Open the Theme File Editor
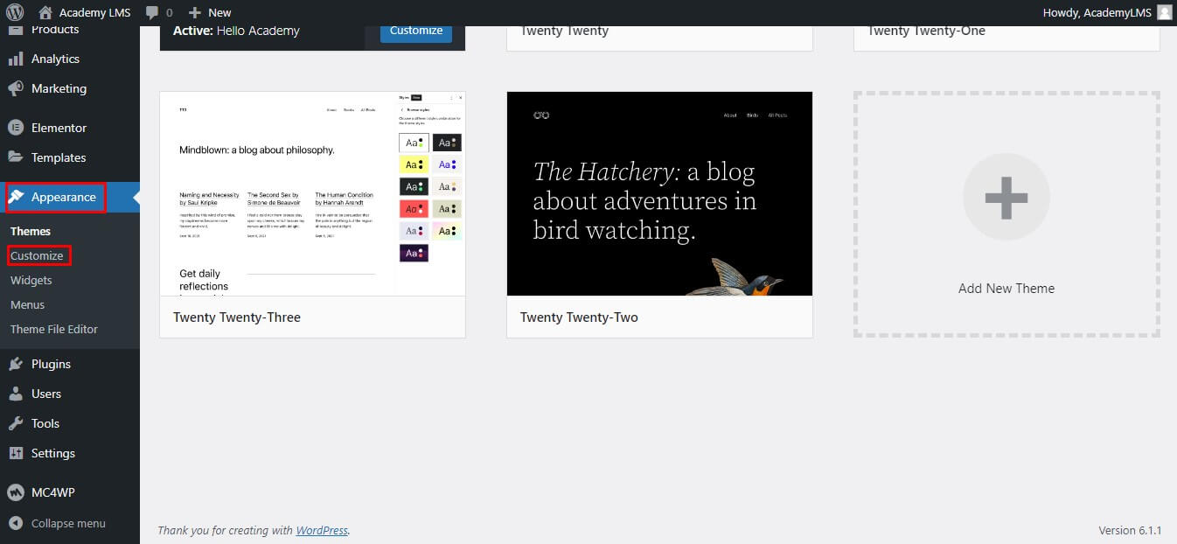The image size is (1177, 544). click(54, 329)
